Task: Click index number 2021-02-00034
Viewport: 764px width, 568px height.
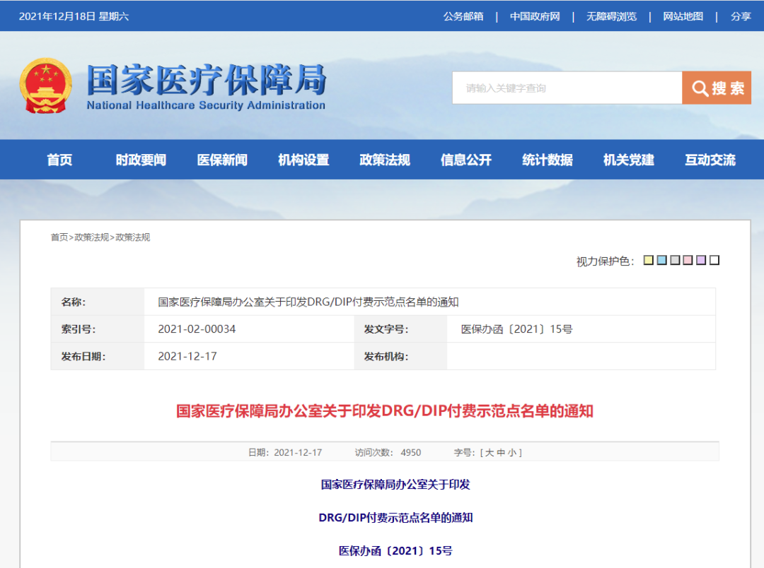Action: [x=197, y=329]
